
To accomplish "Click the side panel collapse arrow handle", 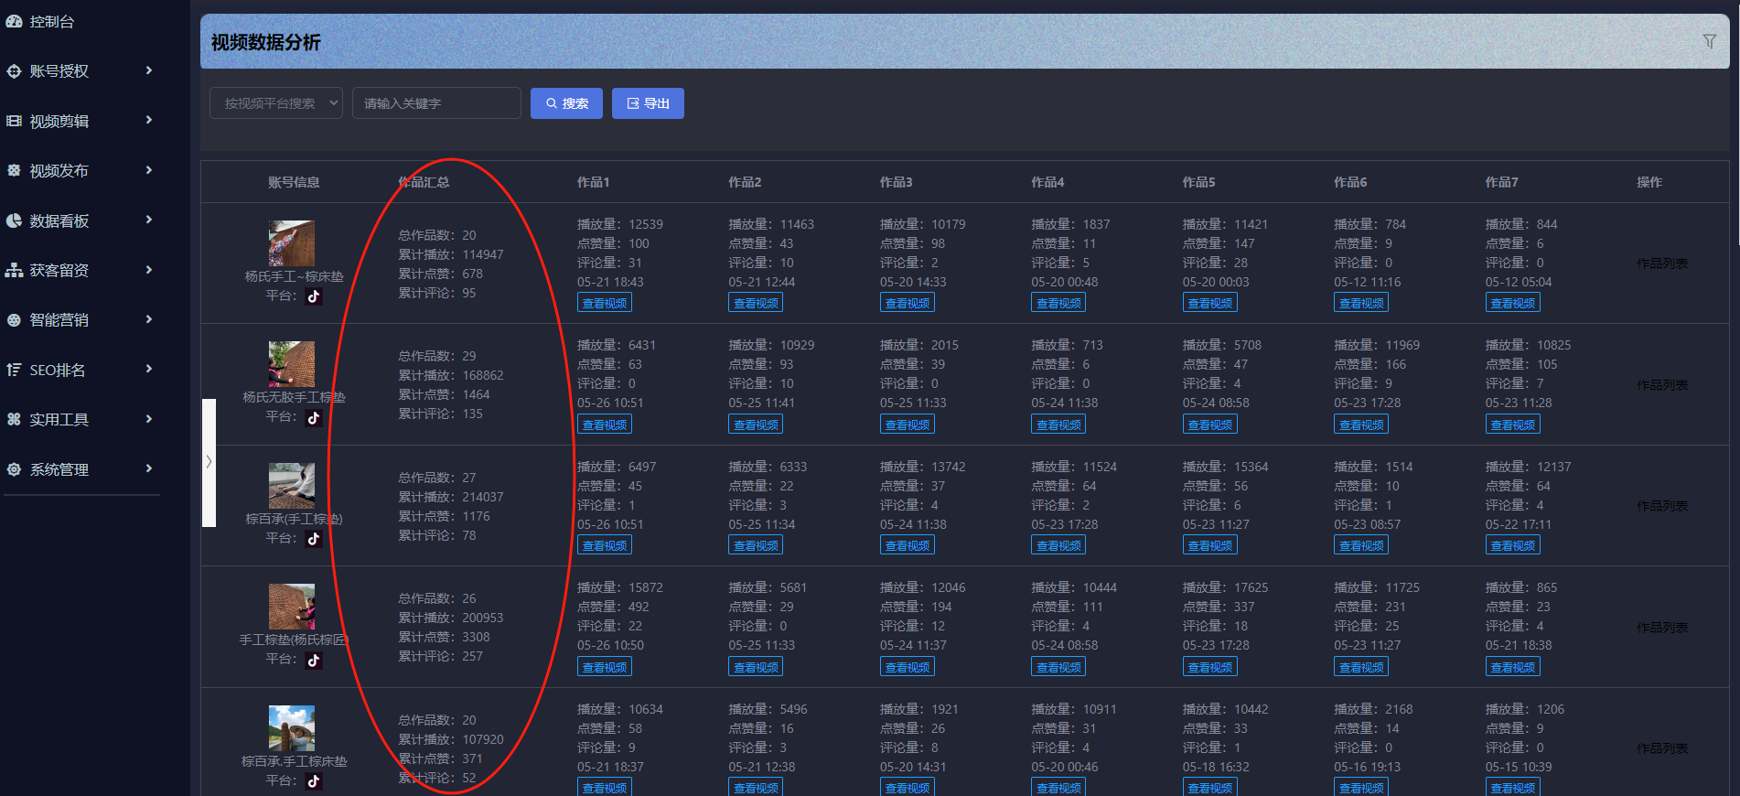I will [209, 462].
